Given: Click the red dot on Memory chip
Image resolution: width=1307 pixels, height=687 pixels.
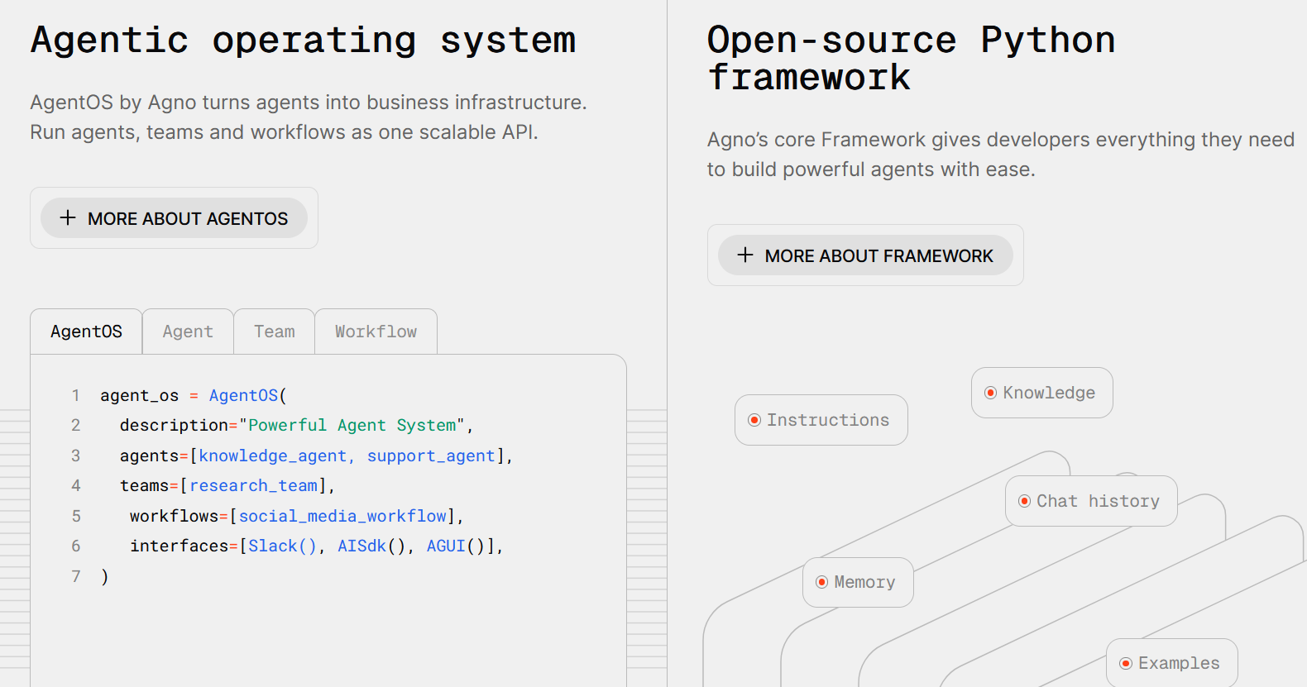Looking at the screenshot, I should point(821,582).
